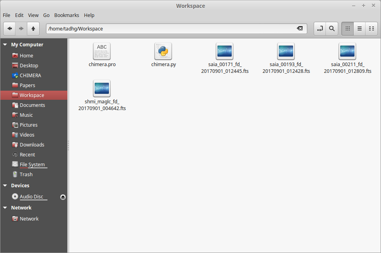Select saia_00193_fd_20170901_012428.fts image icon
Viewport: 381px width, 253px height.
coord(286,51)
